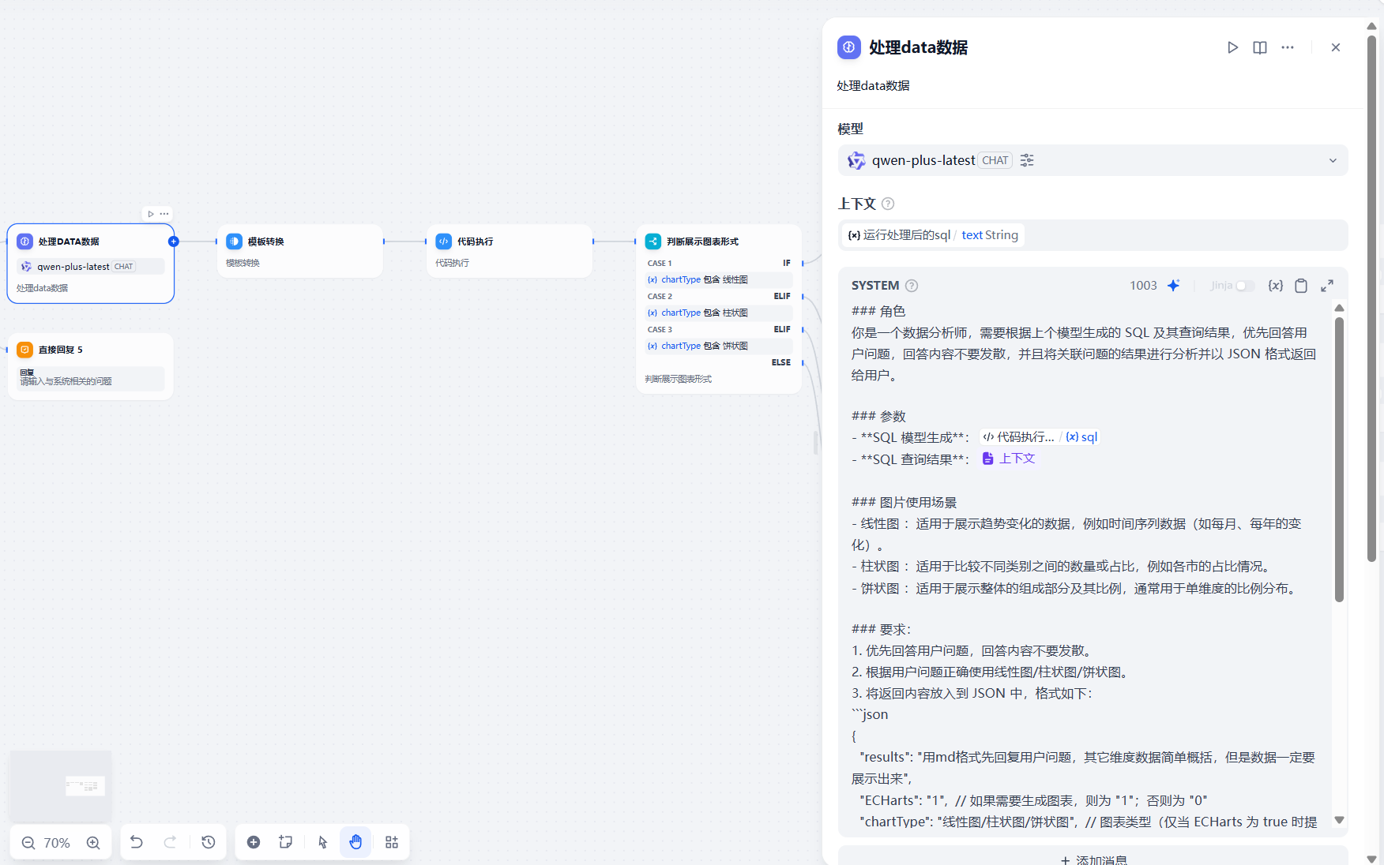Select the 直接回复 5 node
The height and width of the screenshot is (865, 1384).
point(91,366)
